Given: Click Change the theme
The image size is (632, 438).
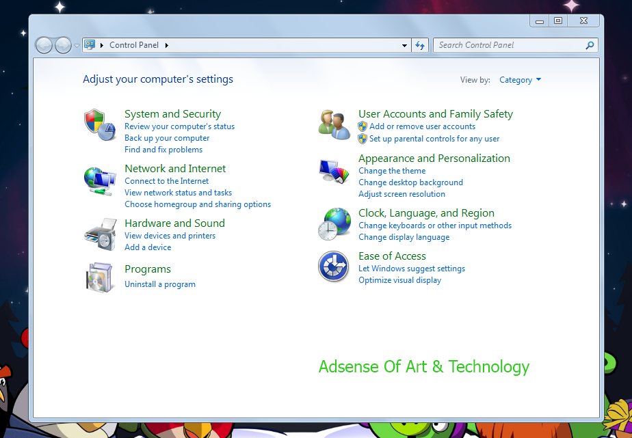Looking at the screenshot, I should [392, 171].
